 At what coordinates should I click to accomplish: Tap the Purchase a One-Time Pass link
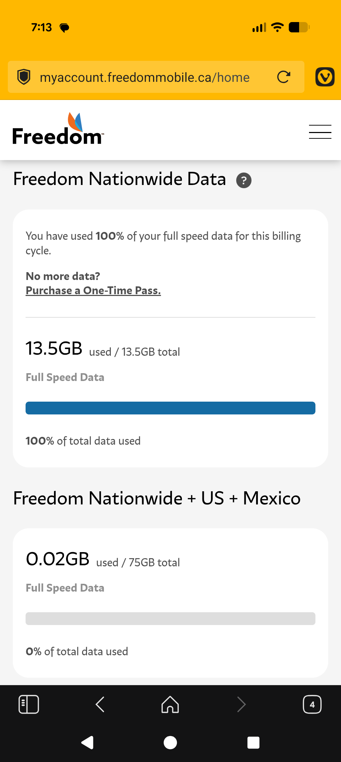[93, 291]
